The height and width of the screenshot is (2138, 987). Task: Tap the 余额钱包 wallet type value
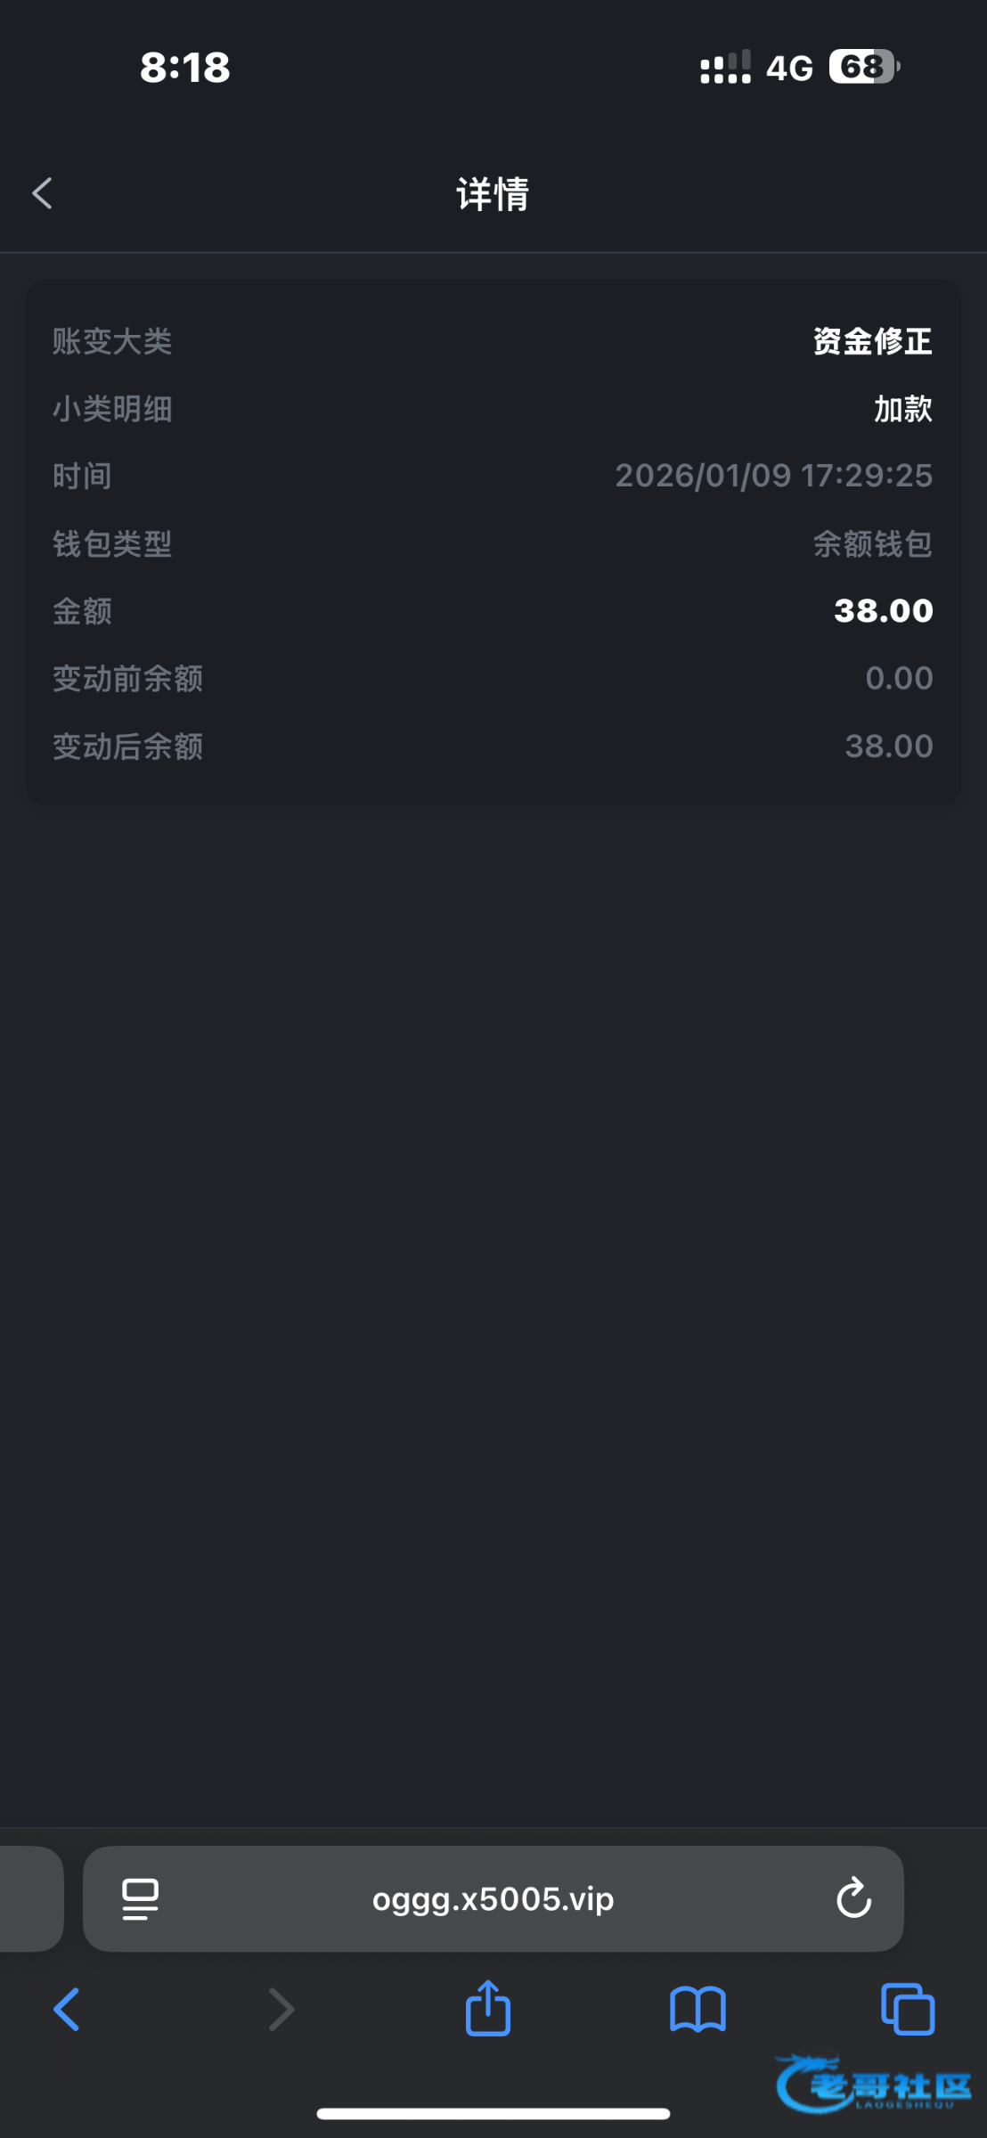tap(872, 543)
